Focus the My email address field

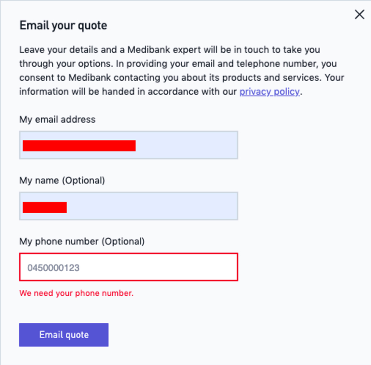click(x=128, y=145)
